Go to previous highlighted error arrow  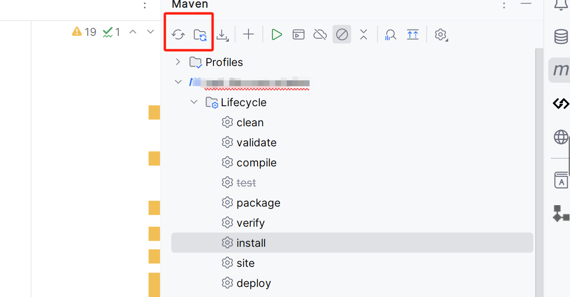coord(133,32)
